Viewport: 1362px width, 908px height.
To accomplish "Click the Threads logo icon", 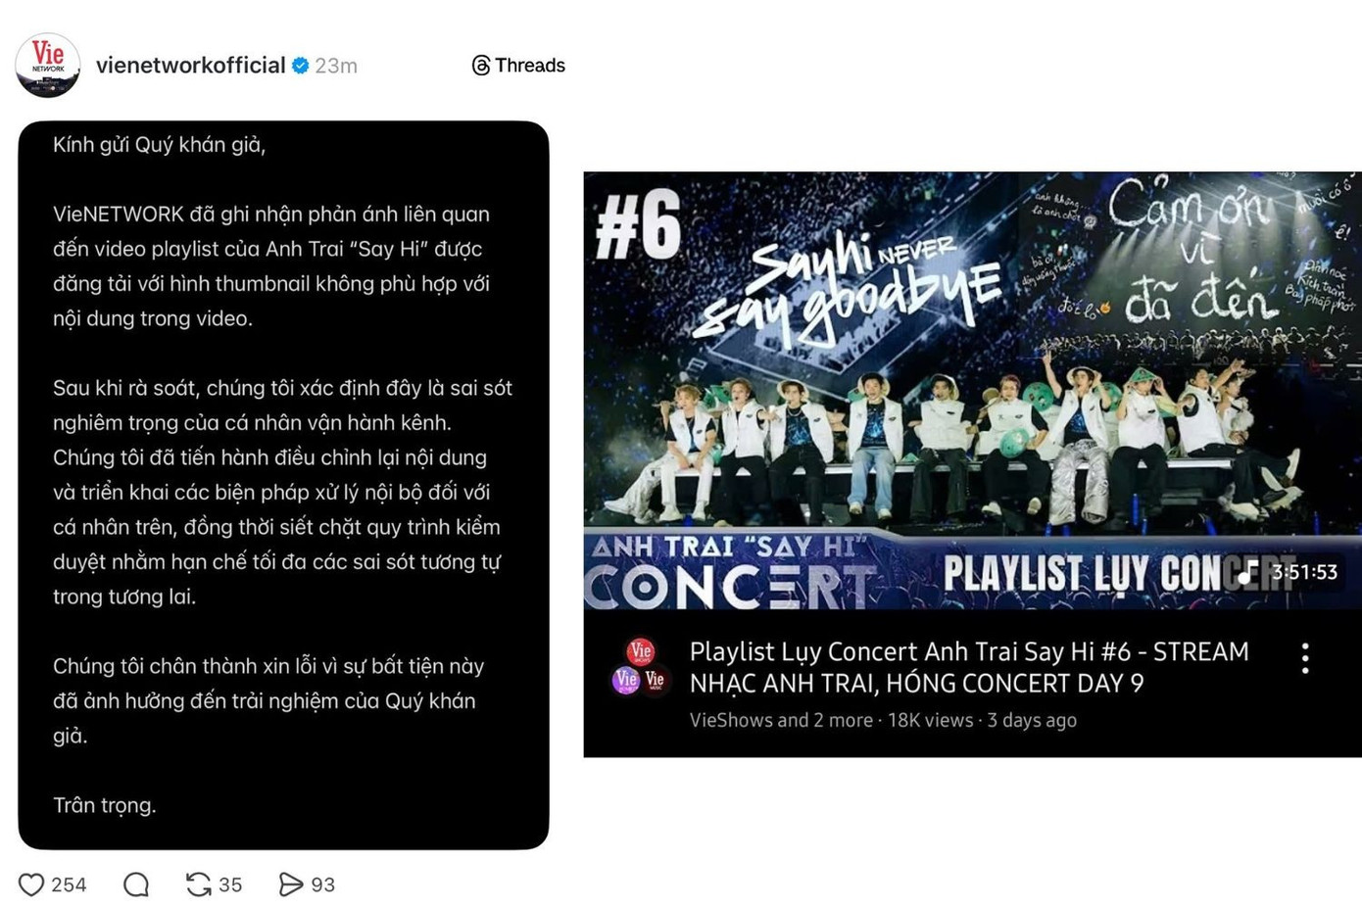I will (x=481, y=66).
